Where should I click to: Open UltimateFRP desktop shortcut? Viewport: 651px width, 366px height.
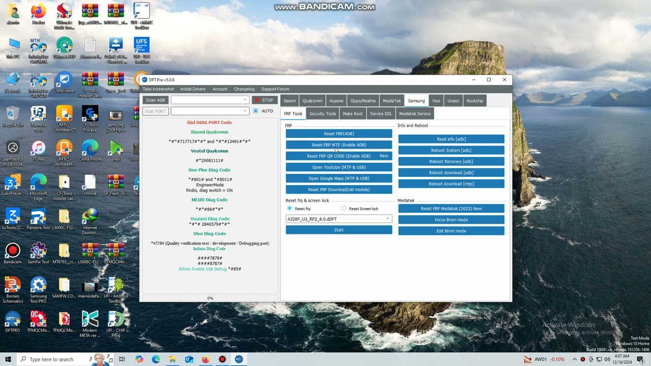64,48
